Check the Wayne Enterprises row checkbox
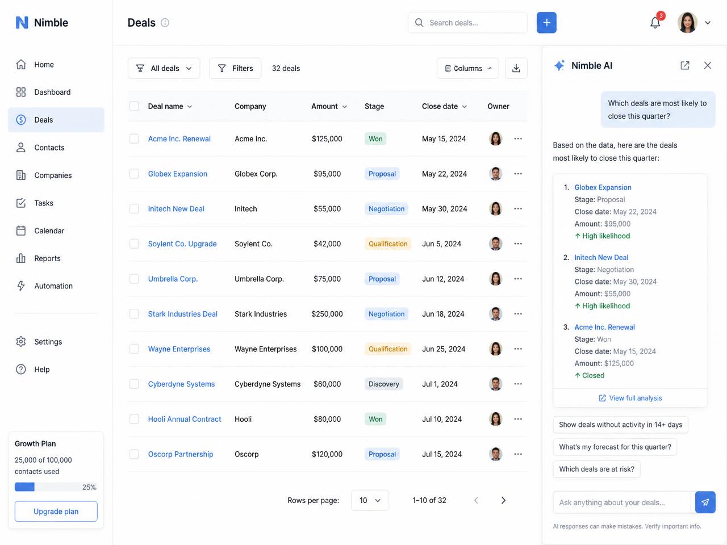 (134, 349)
